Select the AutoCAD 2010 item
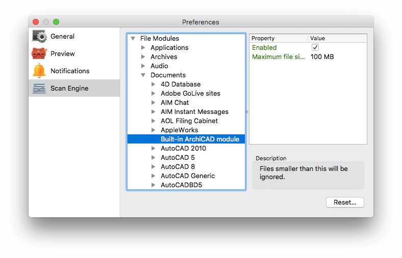This screenshot has height=258, width=402. coord(183,148)
